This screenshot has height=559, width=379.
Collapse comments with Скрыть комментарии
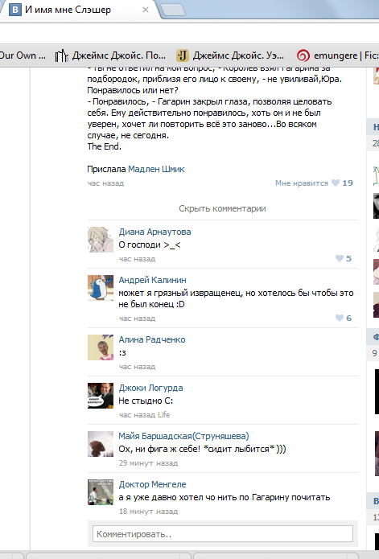(222, 208)
